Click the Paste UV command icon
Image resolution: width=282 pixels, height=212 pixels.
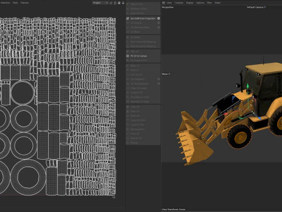(x=128, y=111)
